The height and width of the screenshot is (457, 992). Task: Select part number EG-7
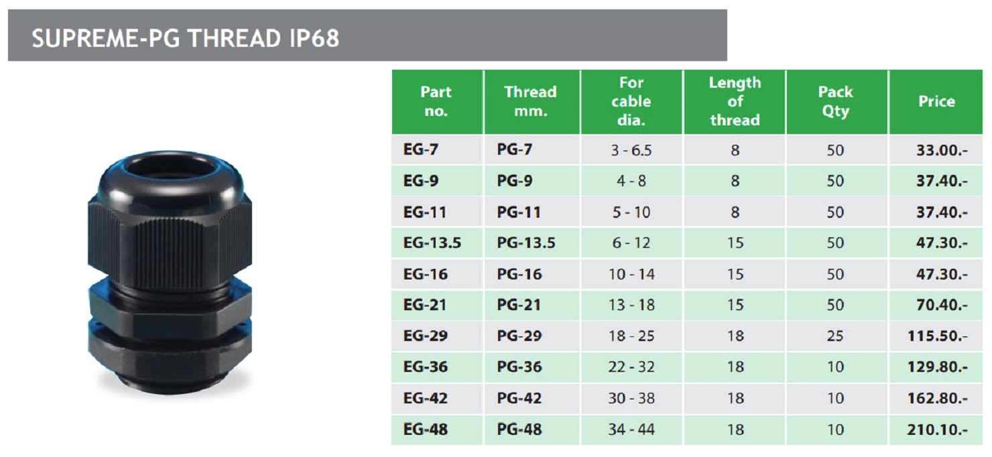point(421,150)
